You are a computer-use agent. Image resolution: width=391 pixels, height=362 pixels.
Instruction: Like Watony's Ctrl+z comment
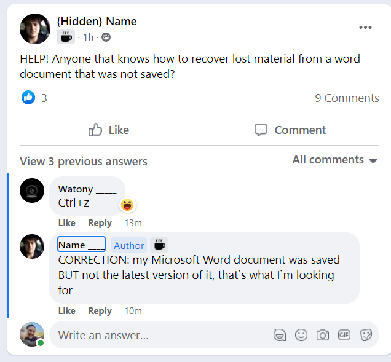(66, 223)
